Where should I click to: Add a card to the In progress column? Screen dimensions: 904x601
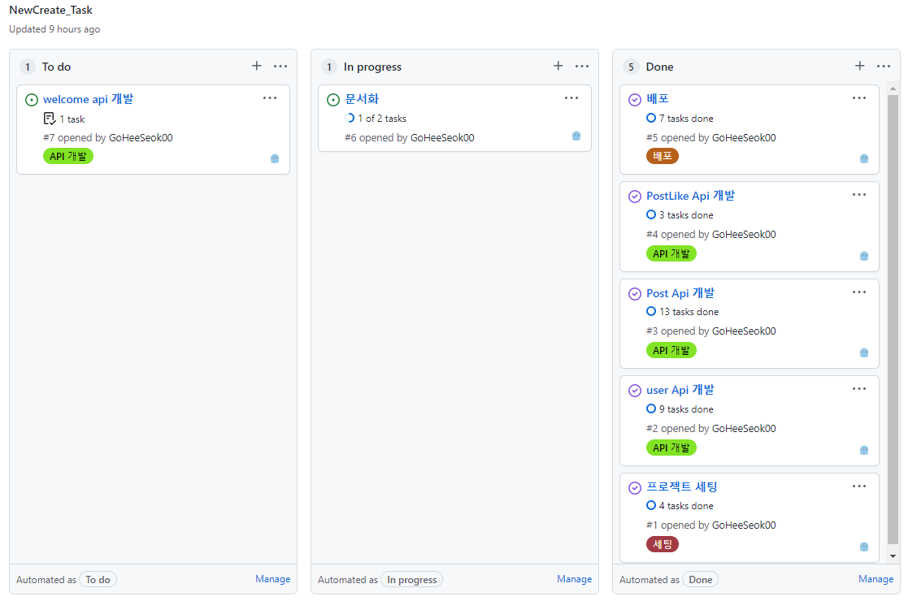558,67
